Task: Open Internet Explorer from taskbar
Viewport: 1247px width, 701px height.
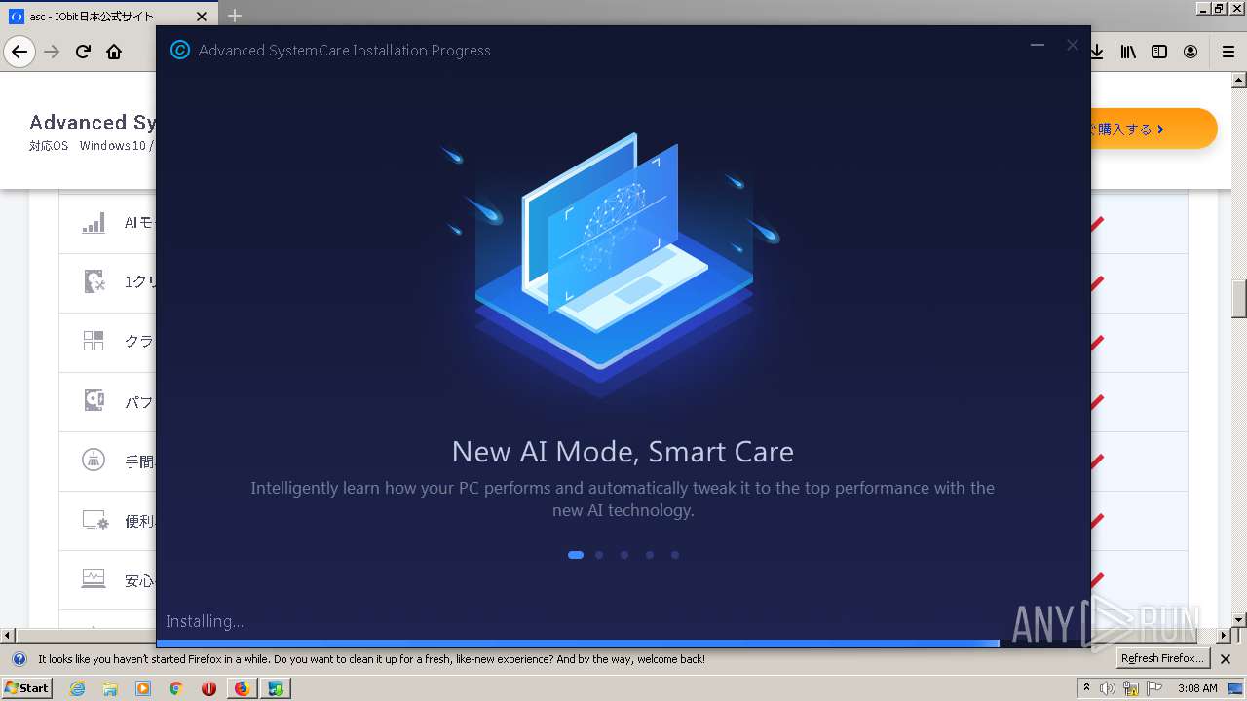Action: coord(77,688)
